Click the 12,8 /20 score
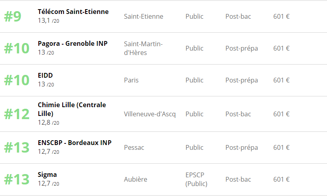 [x=48, y=123]
